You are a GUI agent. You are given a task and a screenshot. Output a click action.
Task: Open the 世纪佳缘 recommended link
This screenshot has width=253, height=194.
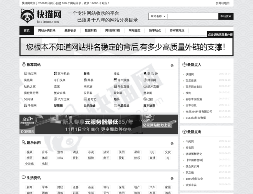click(90, 106)
